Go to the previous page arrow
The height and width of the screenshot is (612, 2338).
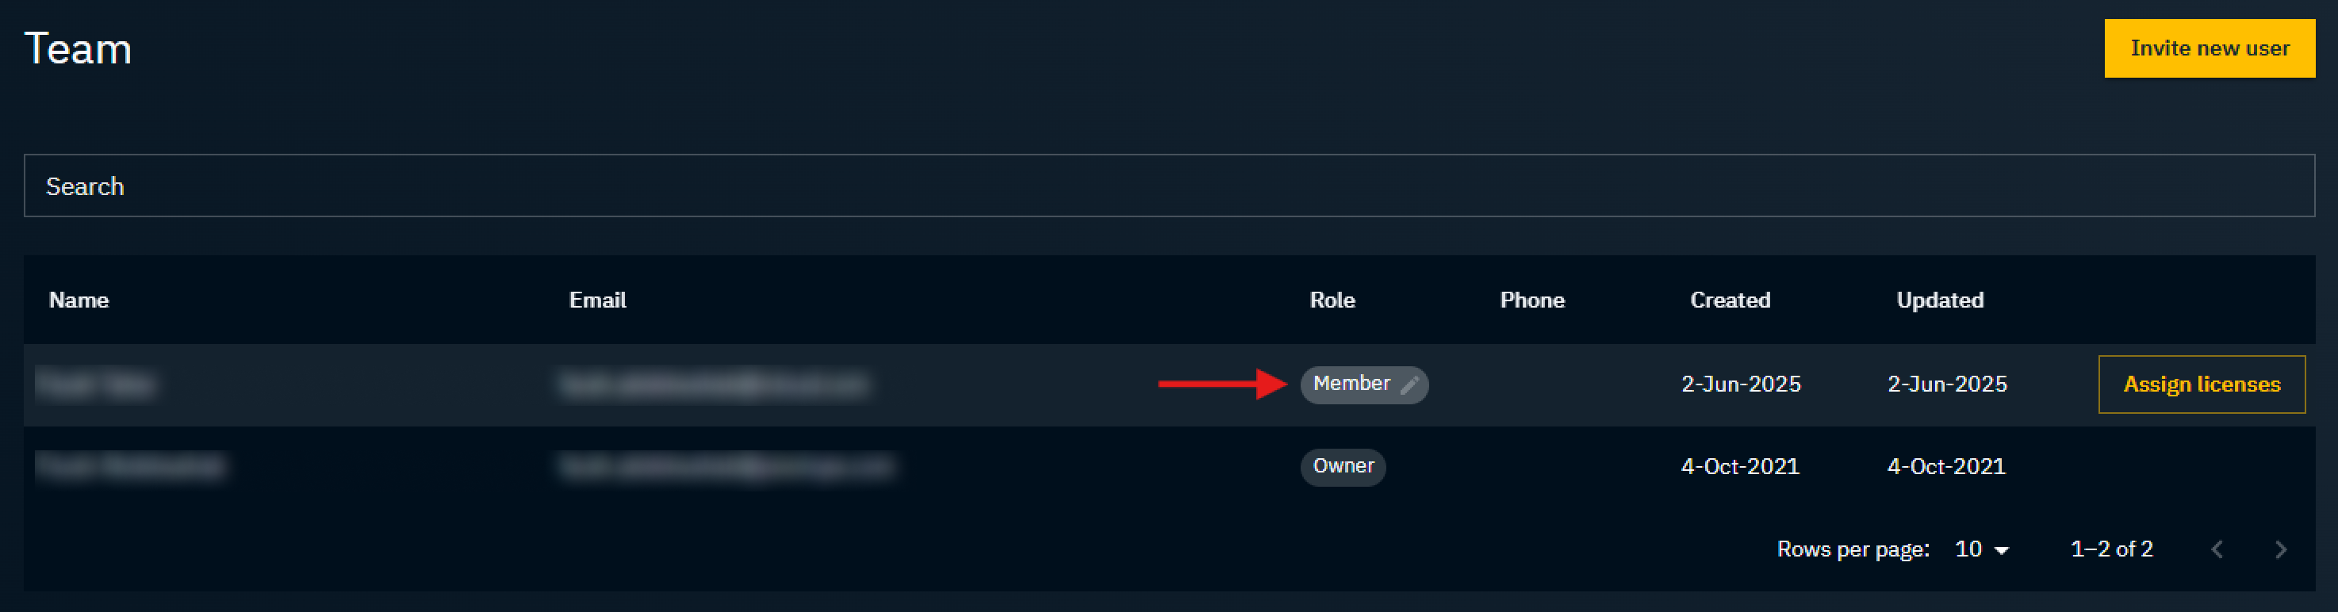point(2217,549)
